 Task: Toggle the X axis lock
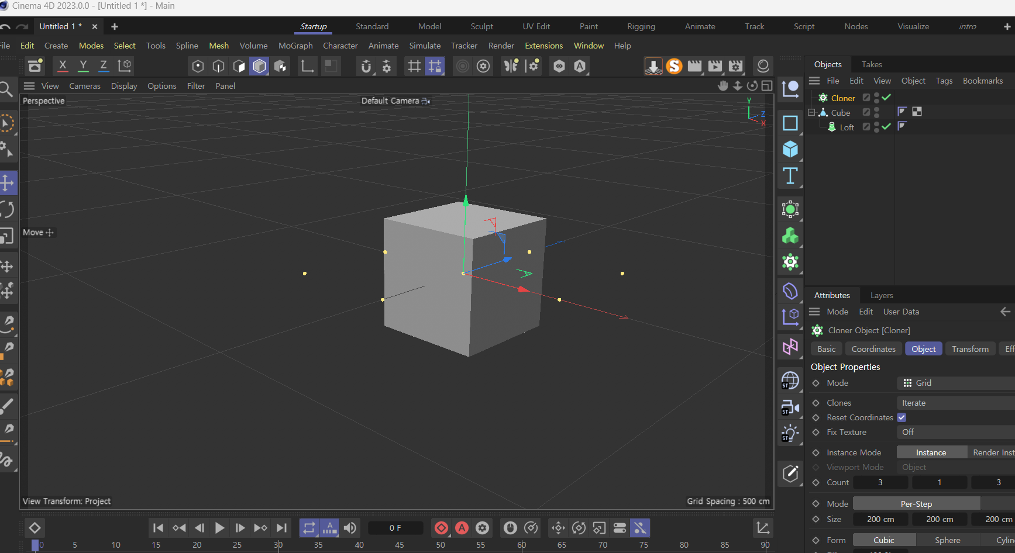(x=63, y=66)
